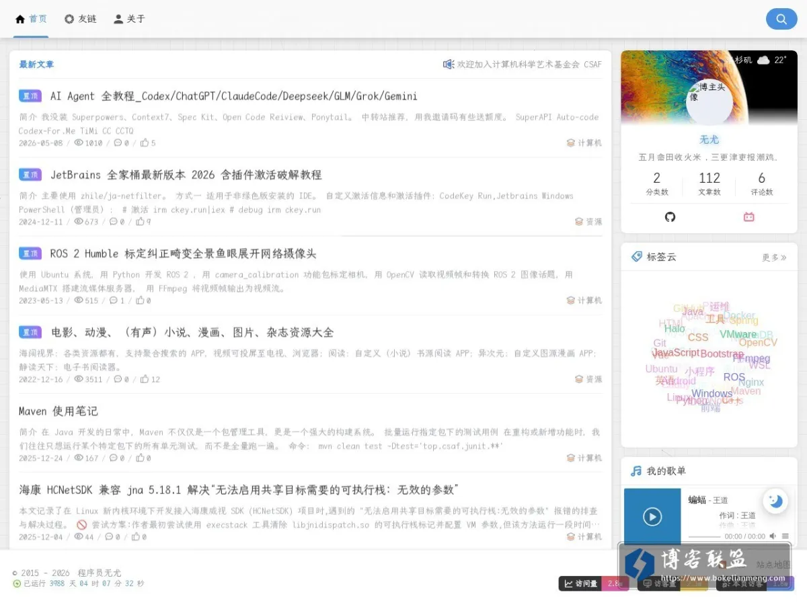Open 电影、动漫、(有声)小说 资源大全 article
The height and width of the screenshot is (605, 807).
click(192, 332)
